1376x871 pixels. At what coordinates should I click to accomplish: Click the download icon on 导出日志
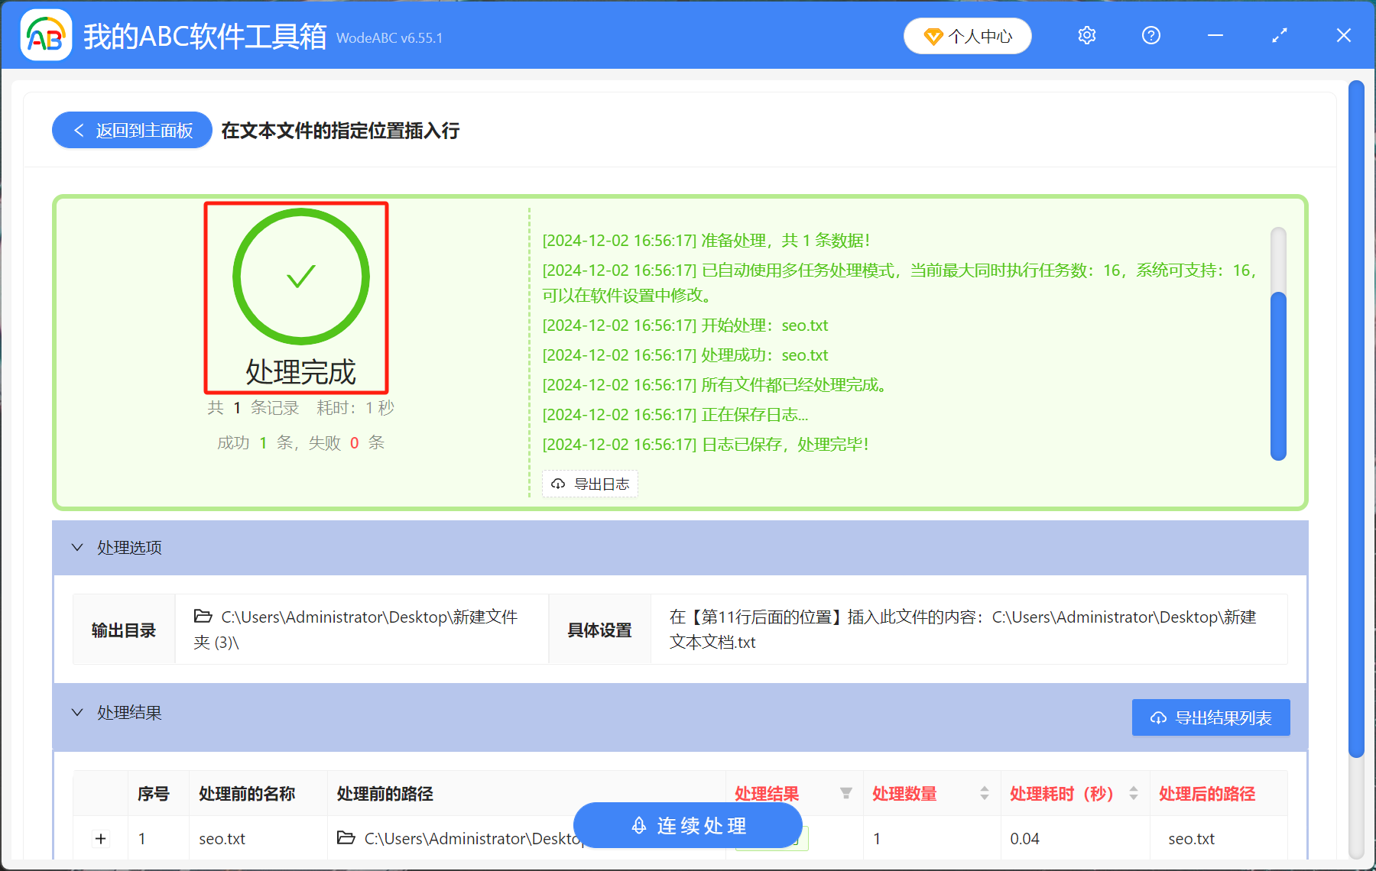click(x=557, y=484)
